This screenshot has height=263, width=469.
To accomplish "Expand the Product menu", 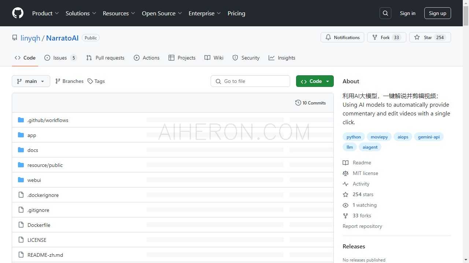I will pyautogui.click(x=45, y=13).
